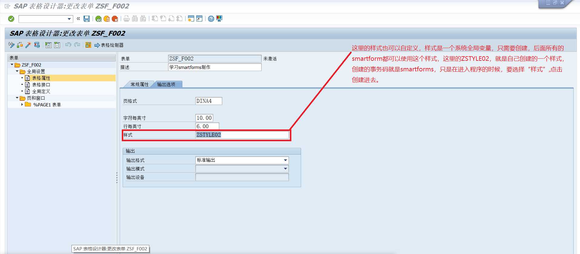
Task: Open the transaction command field dropdown
Action: point(69,19)
